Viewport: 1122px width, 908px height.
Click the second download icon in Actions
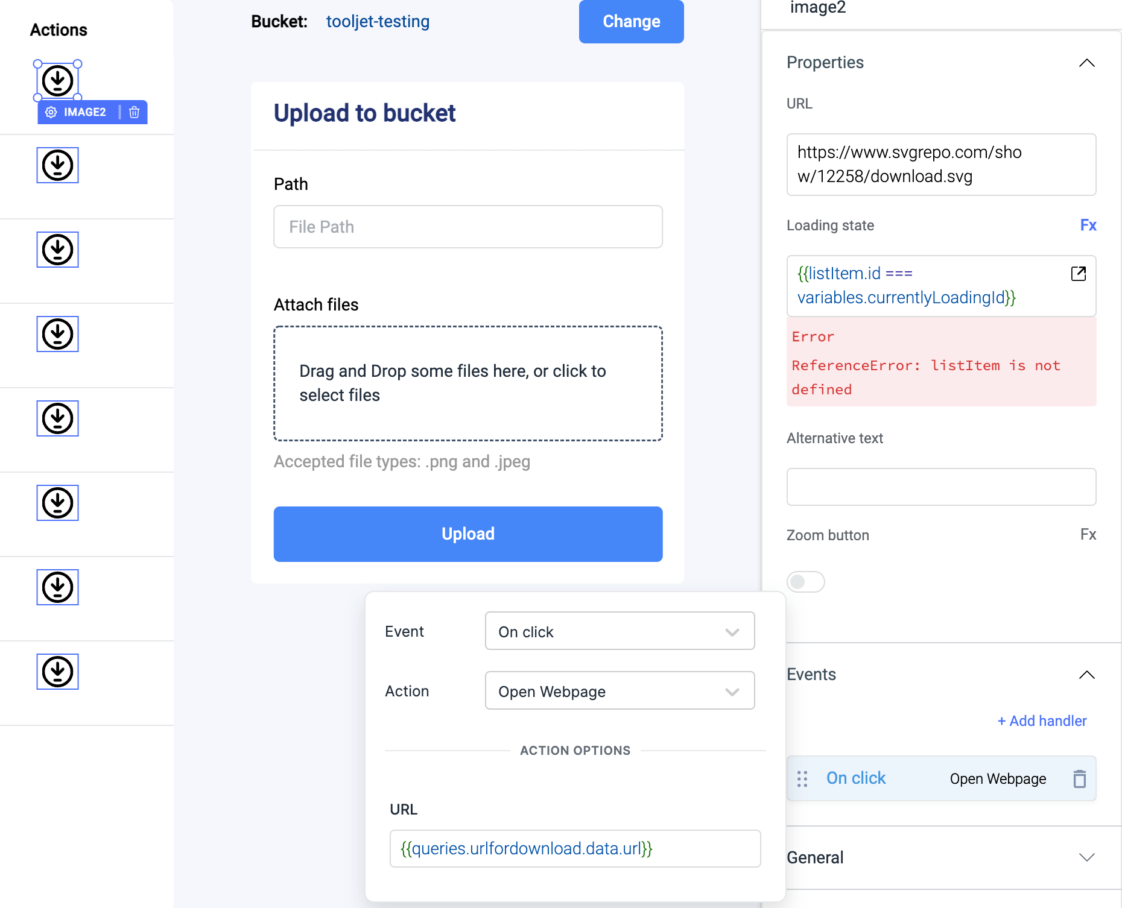(58, 165)
